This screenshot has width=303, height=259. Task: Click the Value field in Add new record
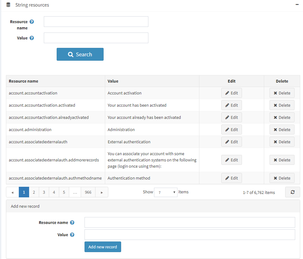coord(190,235)
